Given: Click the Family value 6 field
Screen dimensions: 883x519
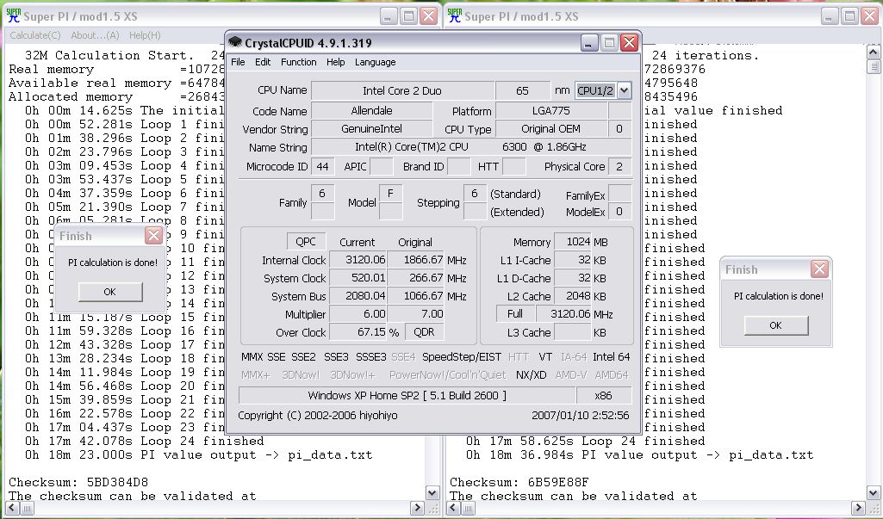Looking at the screenshot, I should coord(322,194).
